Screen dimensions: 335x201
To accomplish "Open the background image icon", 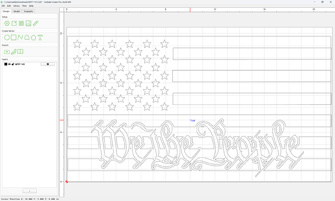I will (29, 23).
